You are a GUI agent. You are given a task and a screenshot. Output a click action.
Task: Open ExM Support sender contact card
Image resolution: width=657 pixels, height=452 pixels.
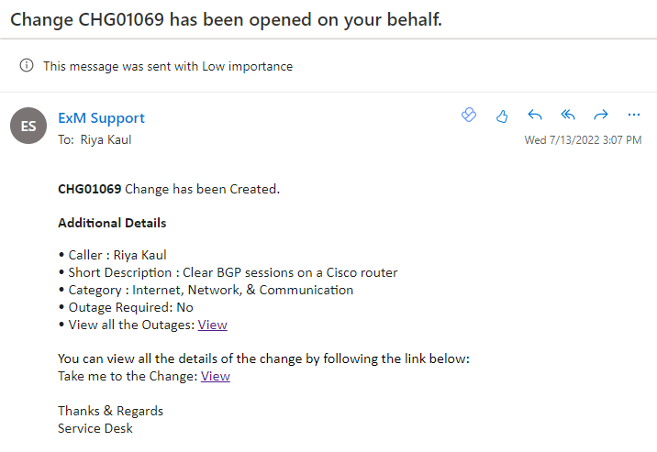(101, 118)
